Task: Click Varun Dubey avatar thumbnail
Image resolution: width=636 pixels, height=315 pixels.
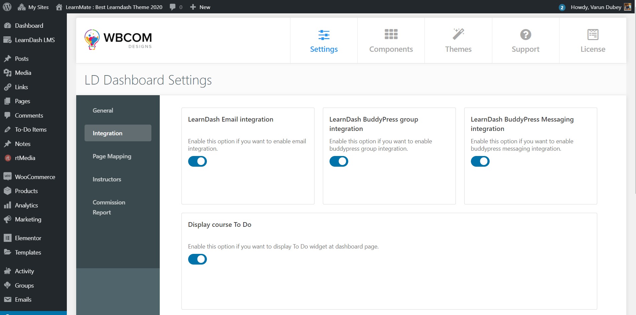Action: (628, 7)
